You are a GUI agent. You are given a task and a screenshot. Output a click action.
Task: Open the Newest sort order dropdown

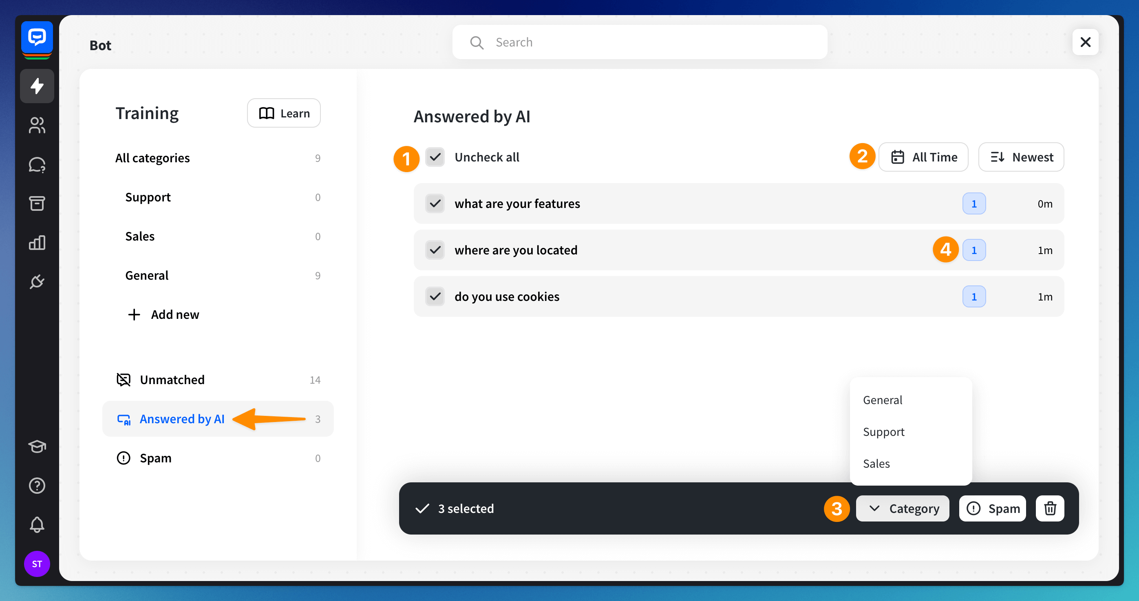coord(1021,157)
